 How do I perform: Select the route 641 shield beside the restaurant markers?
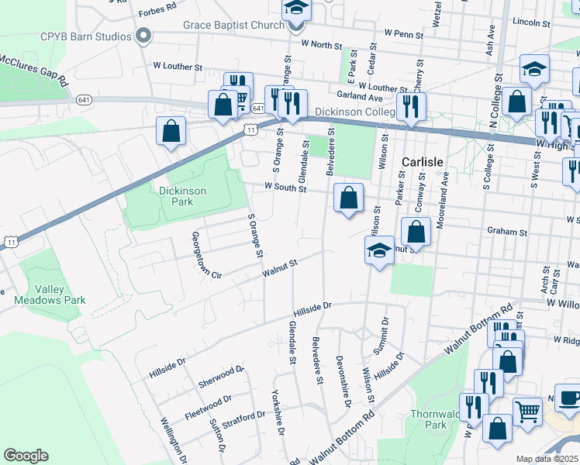point(258,108)
